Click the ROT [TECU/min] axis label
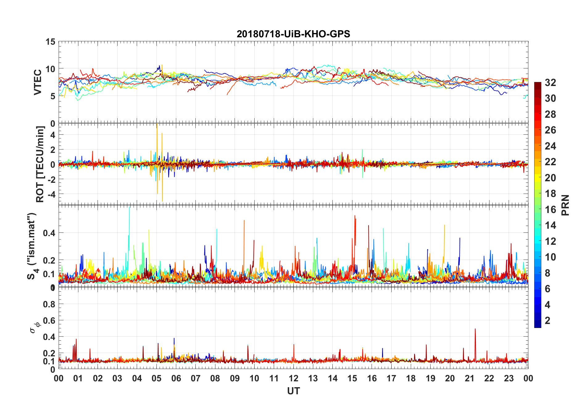The height and width of the screenshot is (410, 587). [40, 164]
